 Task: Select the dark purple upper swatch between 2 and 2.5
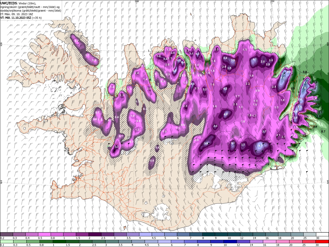(x=95, y=234)
